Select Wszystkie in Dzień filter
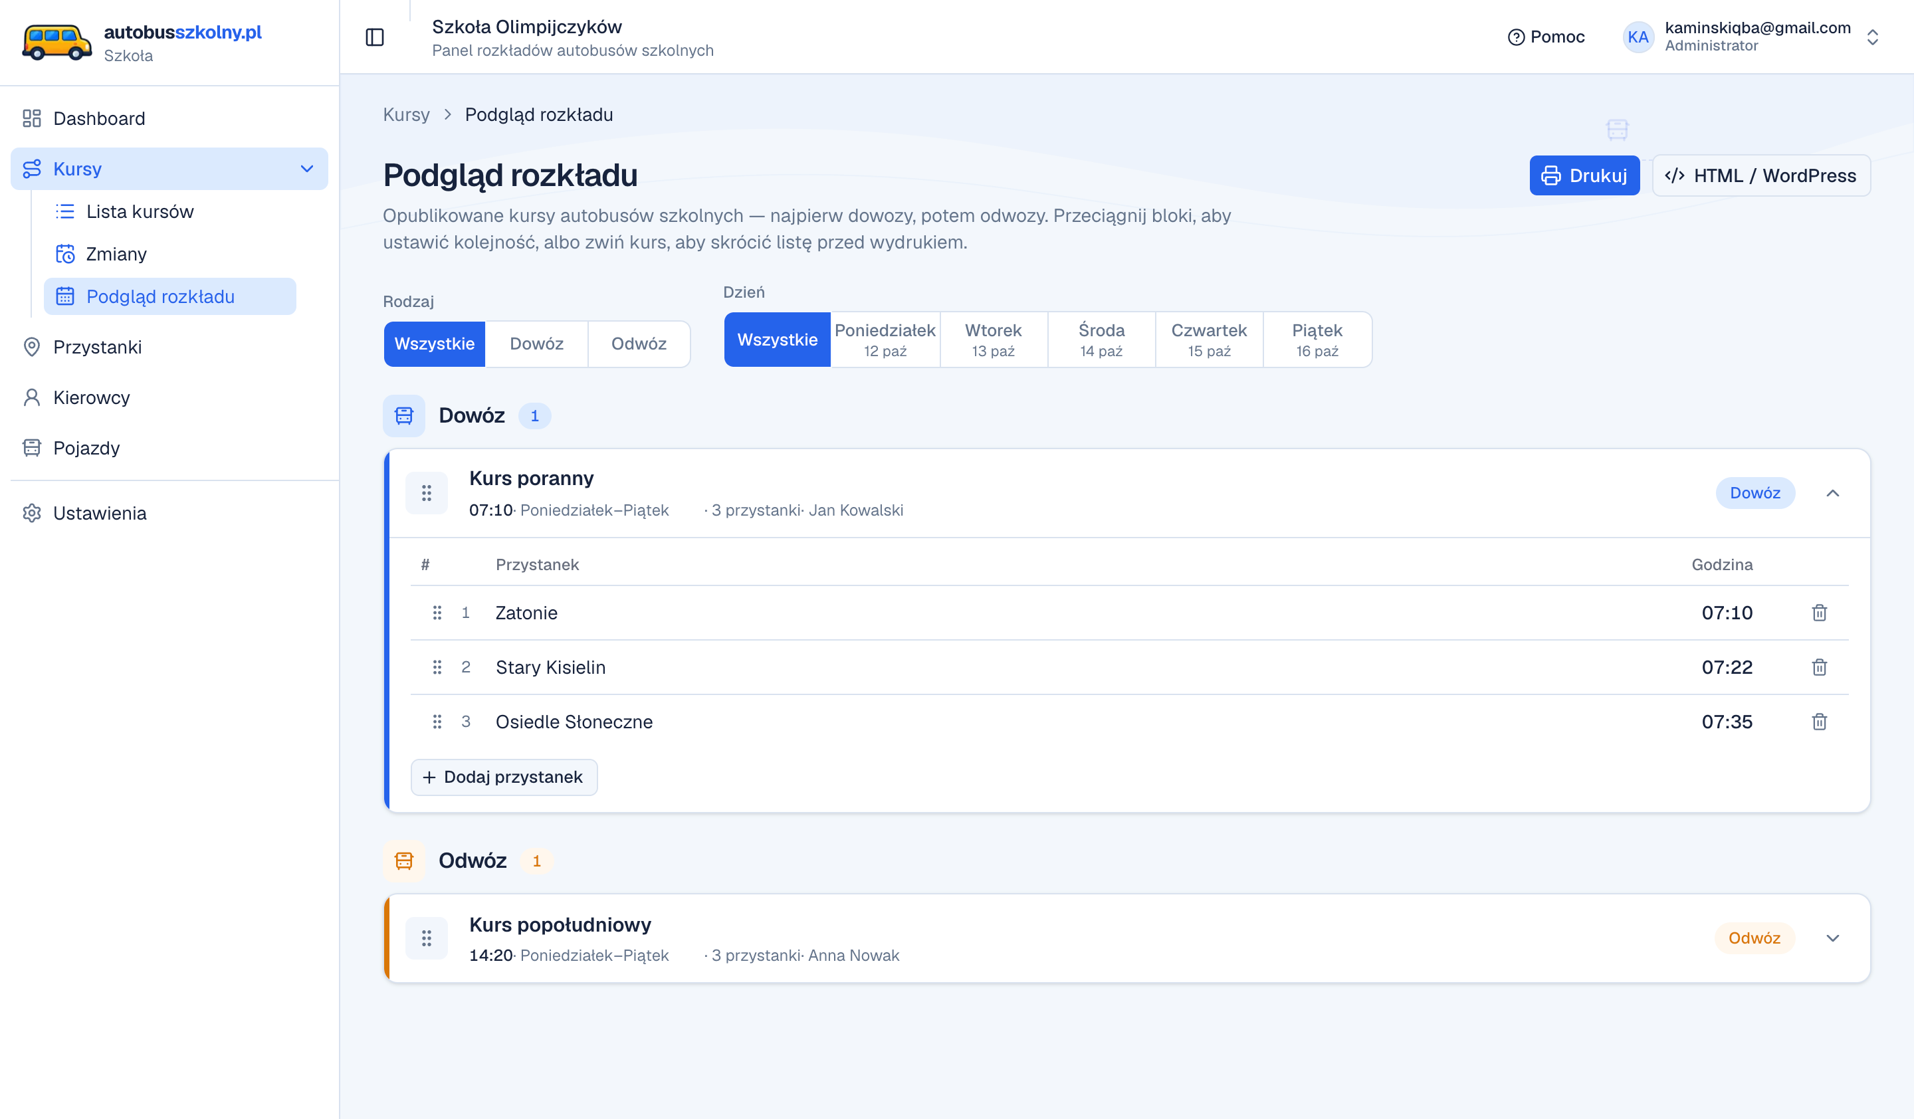Viewport: 1914px width, 1119px height. click(777, 340)
